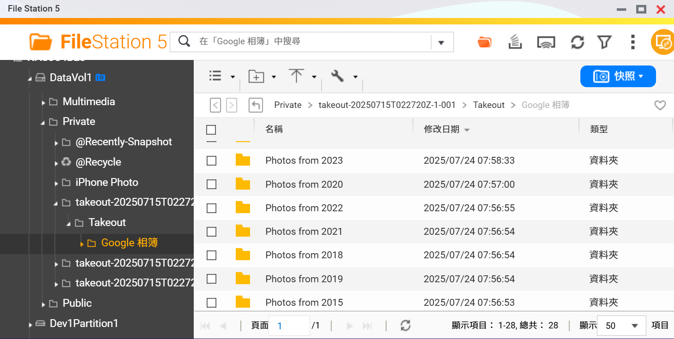Expand the Dev1Partition1 tree node
The height and width of the screenshot is (339, 674).
30,325
